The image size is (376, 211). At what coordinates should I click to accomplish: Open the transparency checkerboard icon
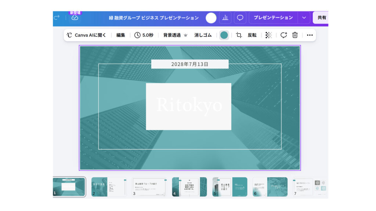pos(268,35)
